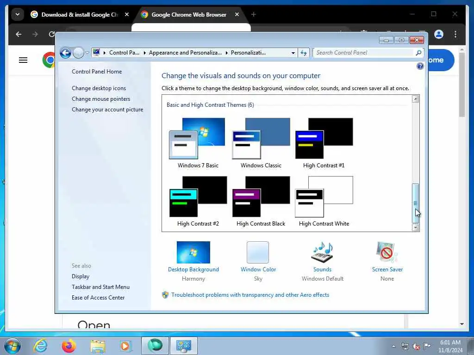Open Ease of Access Center link
This screenshot has height=355, width=474.
pos(98,297)
